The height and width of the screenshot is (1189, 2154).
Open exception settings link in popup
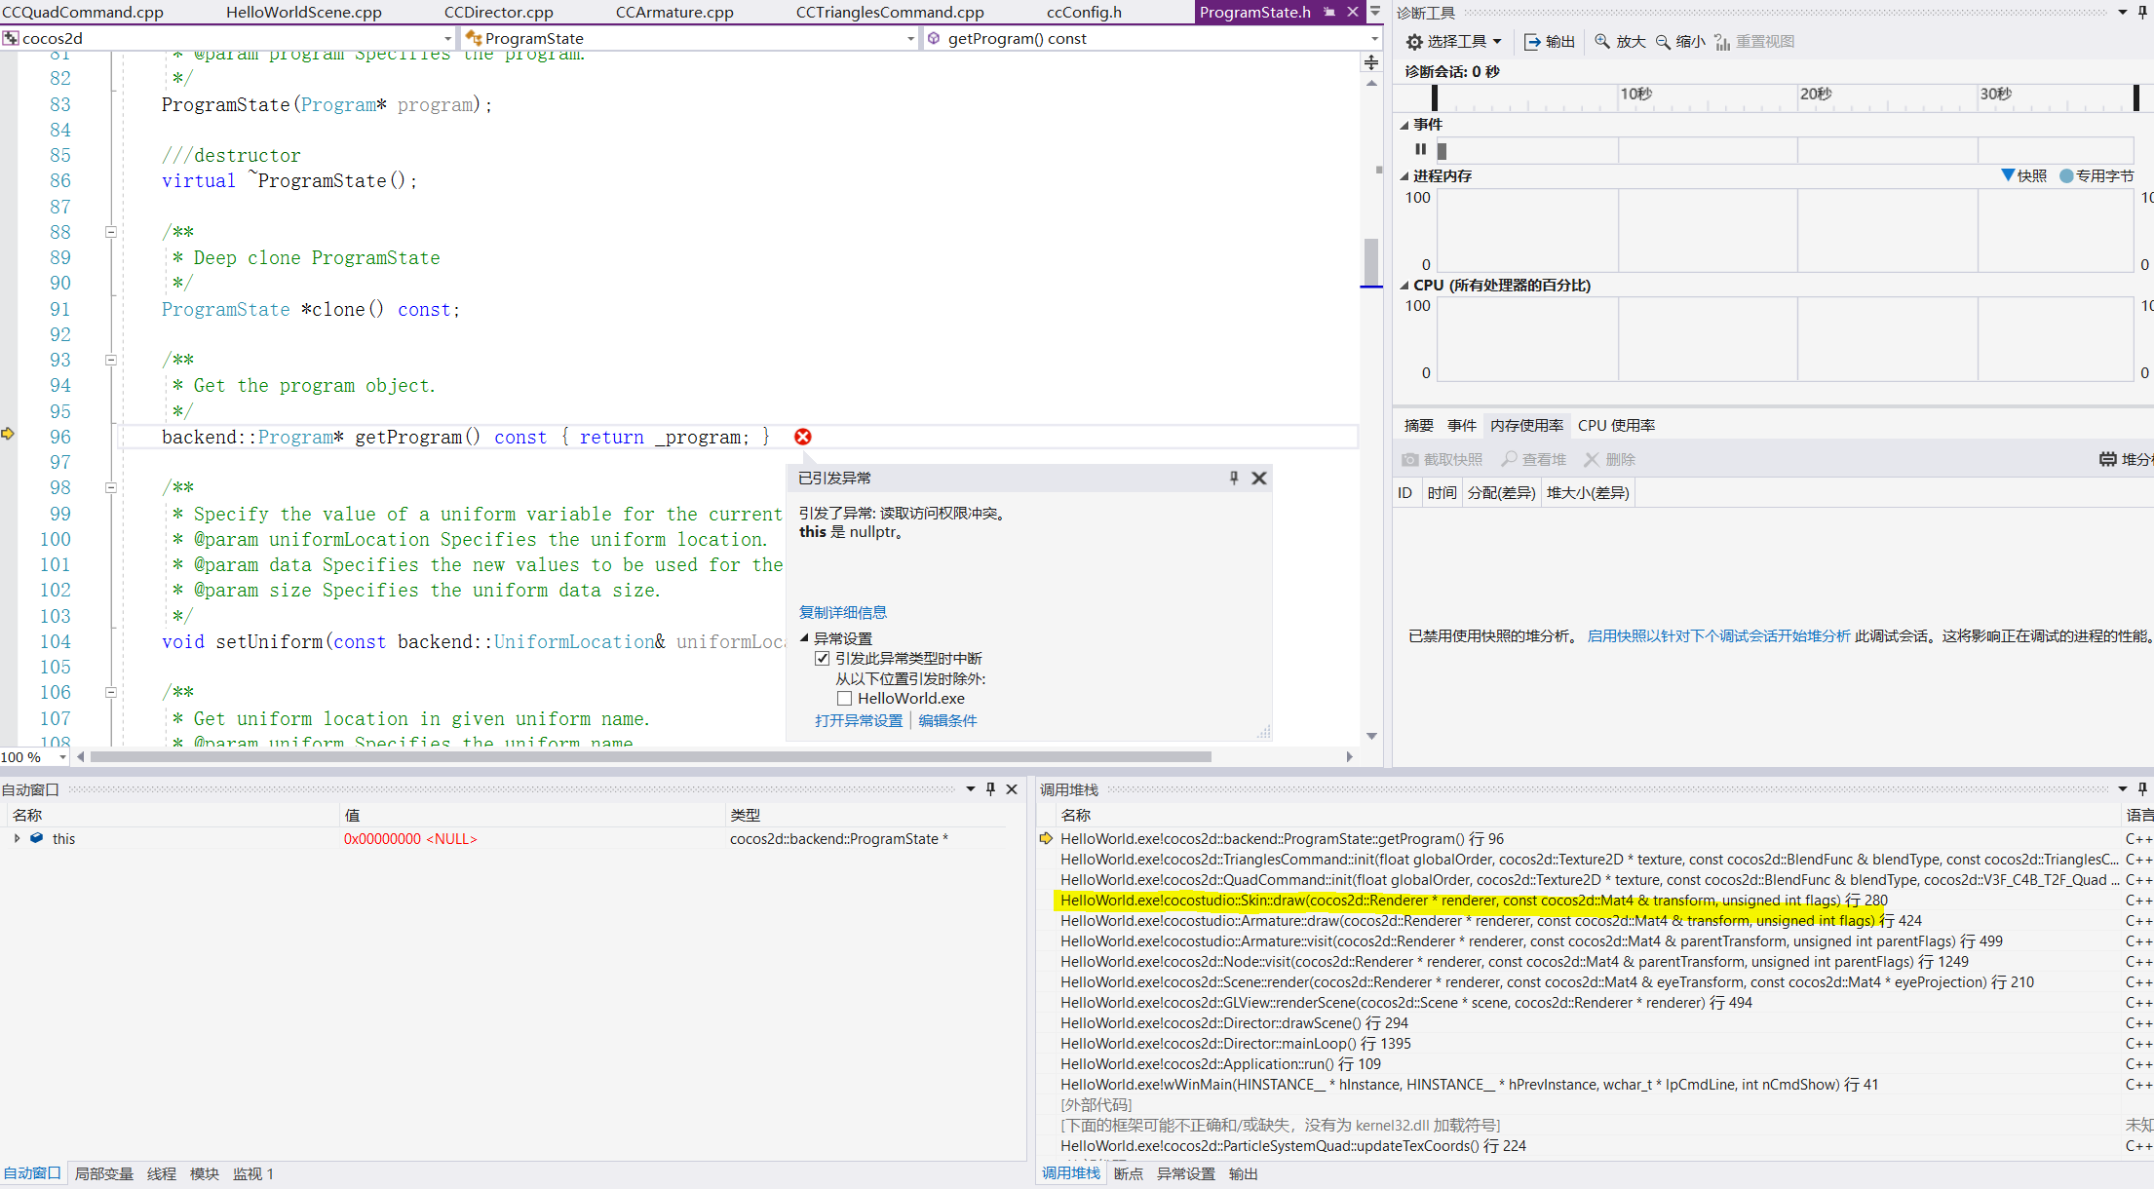[x=858, y=720]
